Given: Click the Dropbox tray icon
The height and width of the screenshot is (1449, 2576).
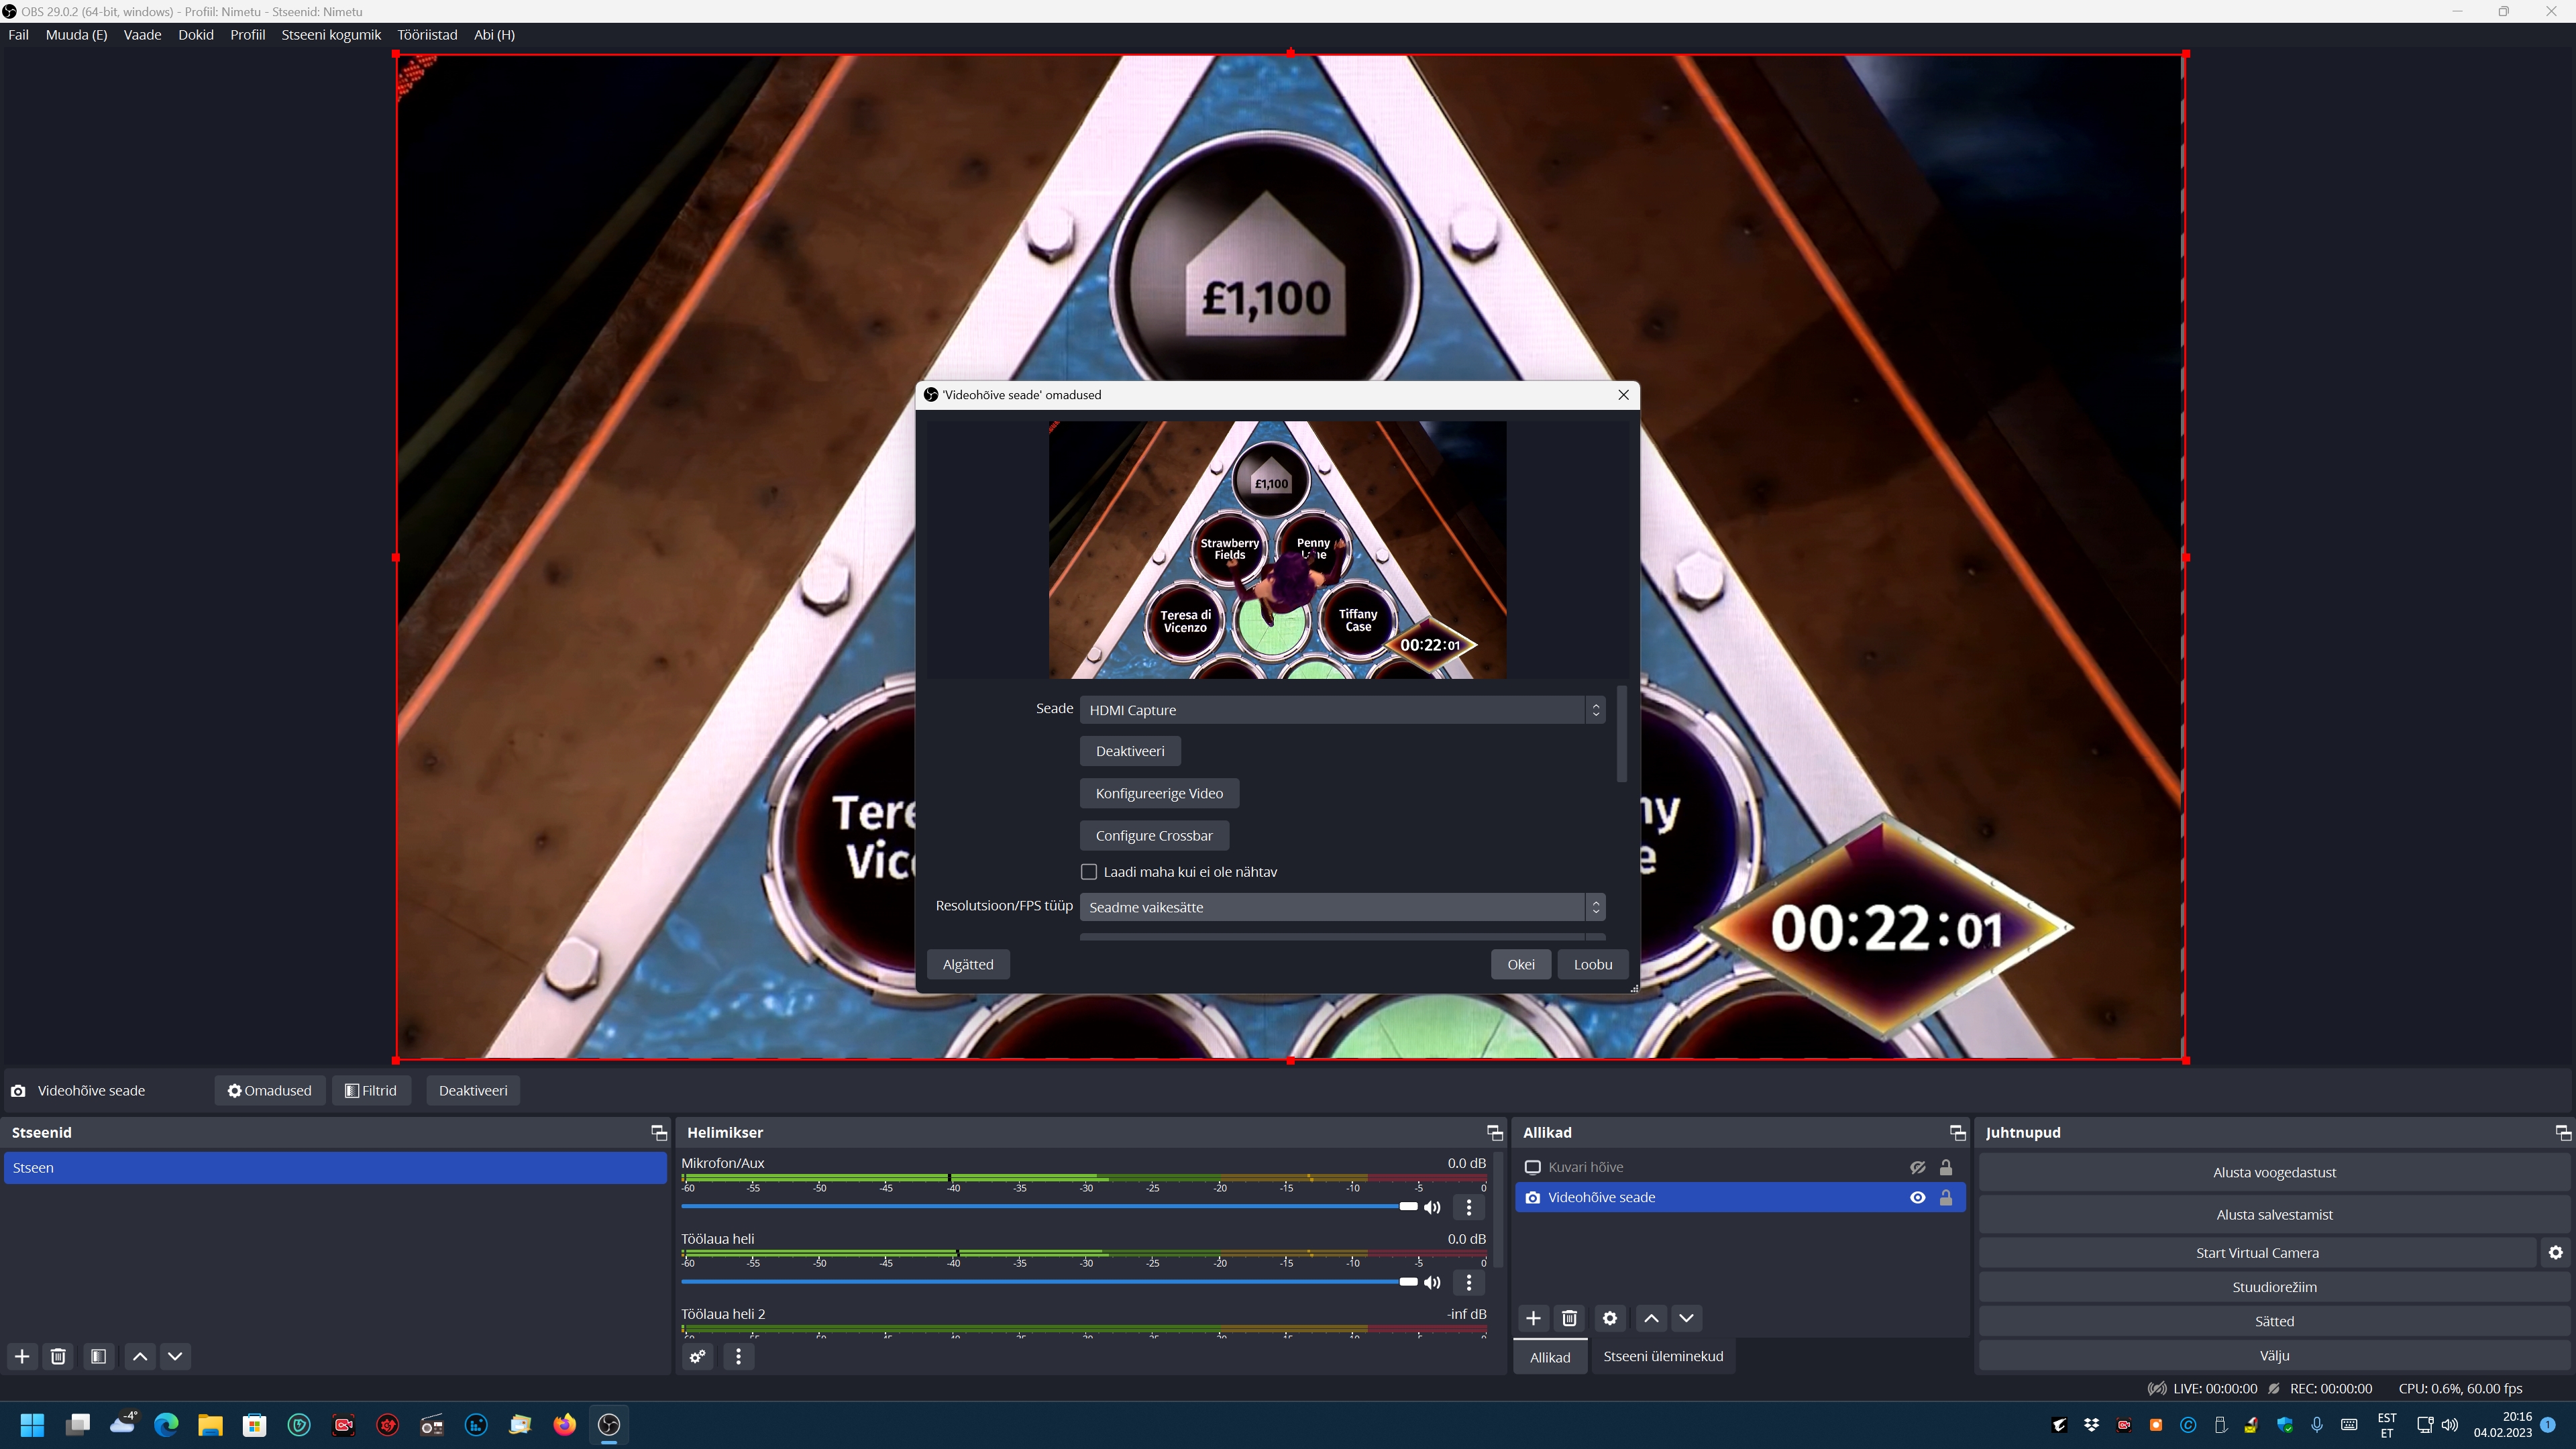Looking at the screenshot, I should pos(2091,1424).
